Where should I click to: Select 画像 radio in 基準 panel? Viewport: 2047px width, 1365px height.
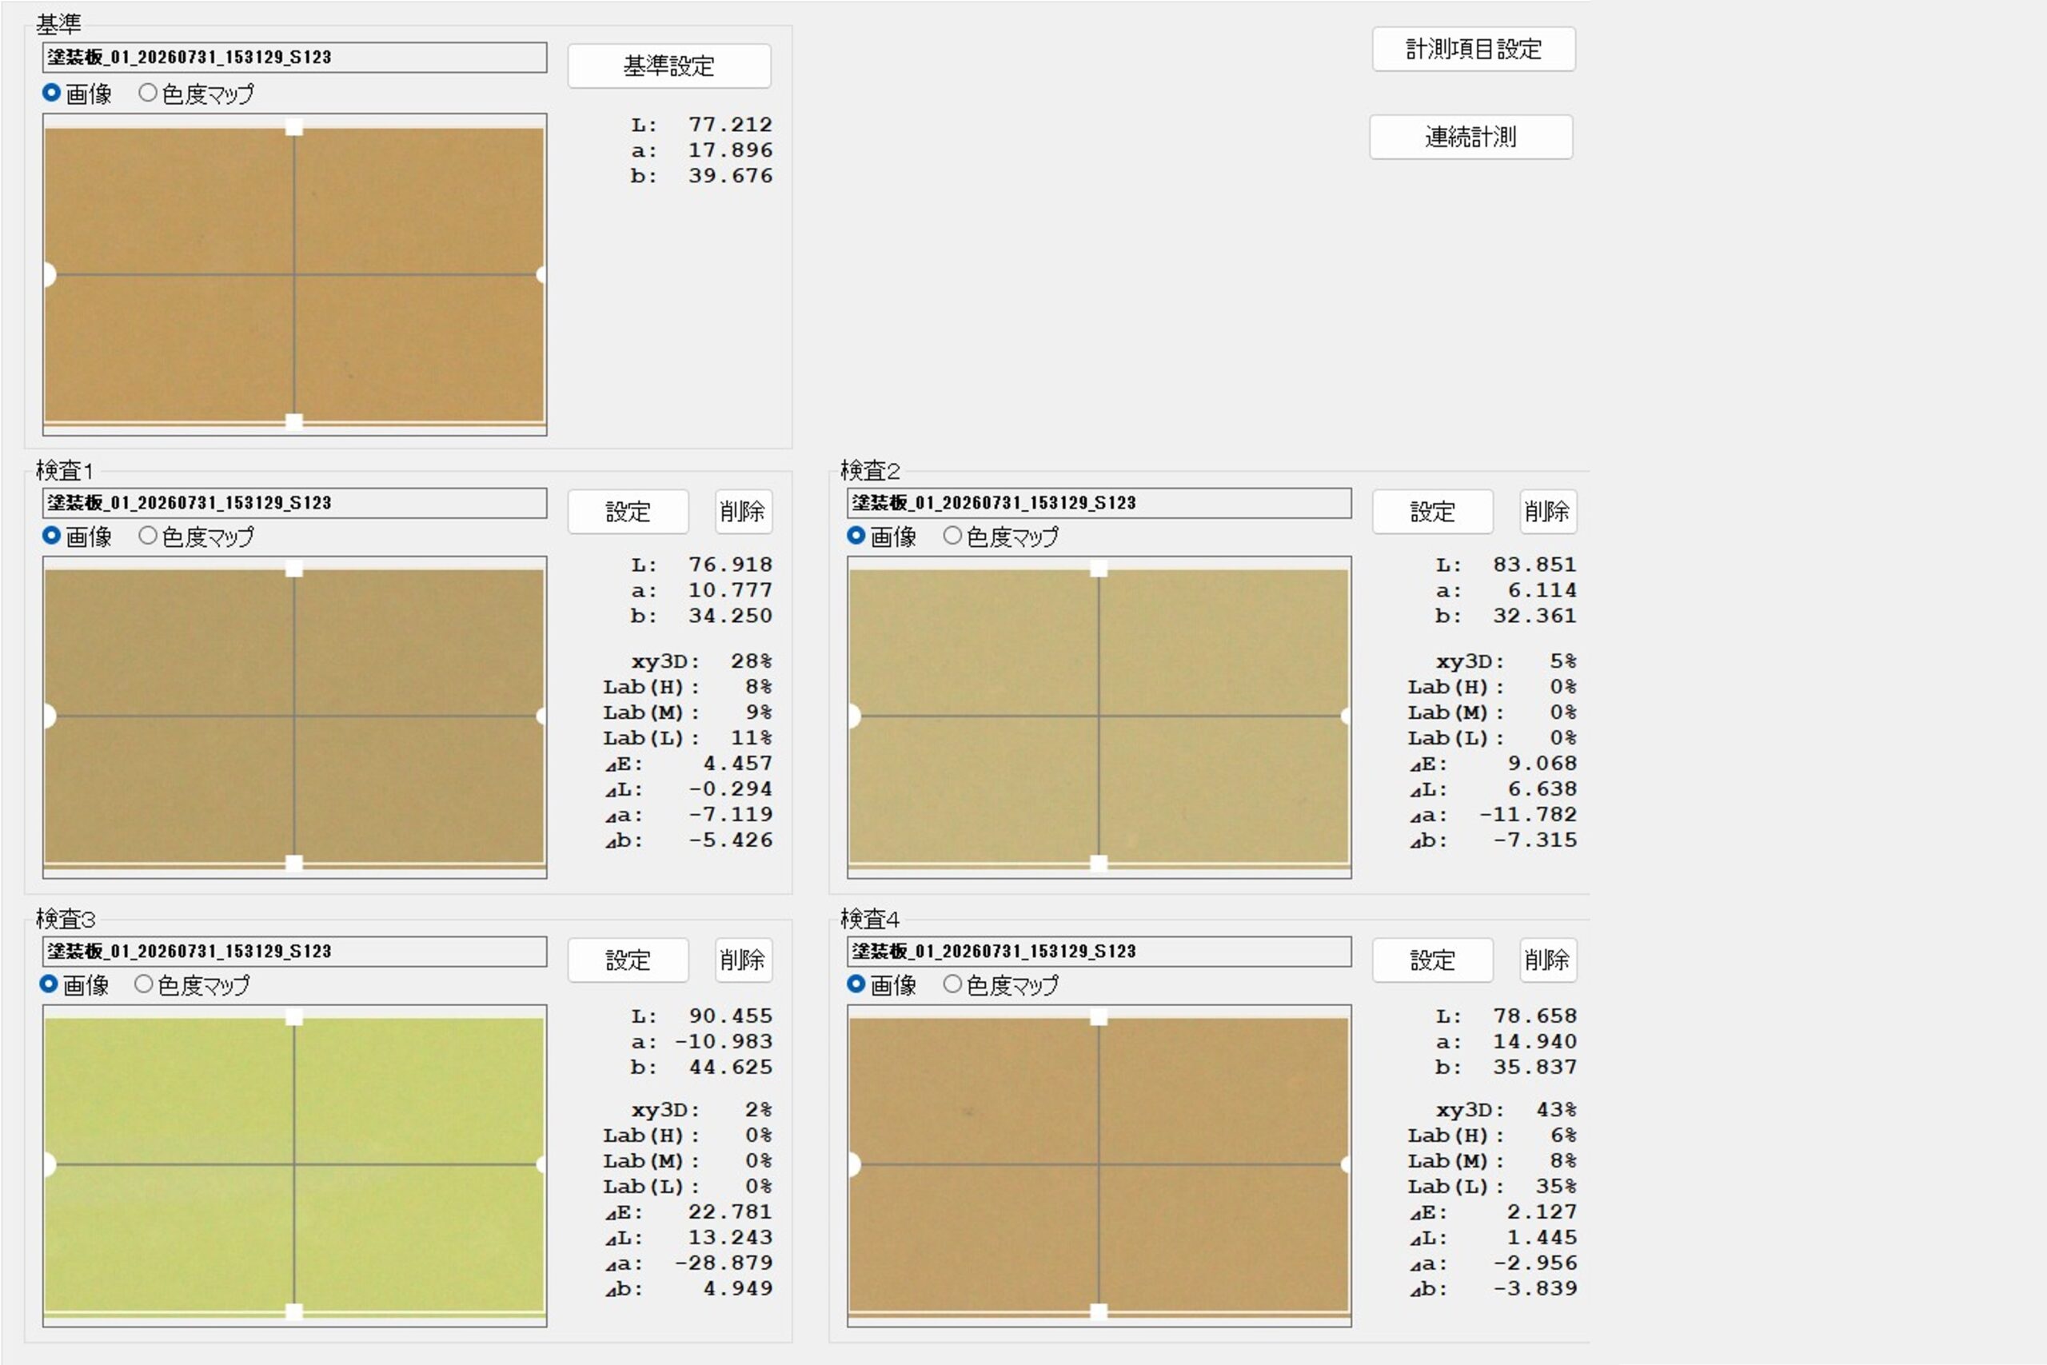pos(51,92)
